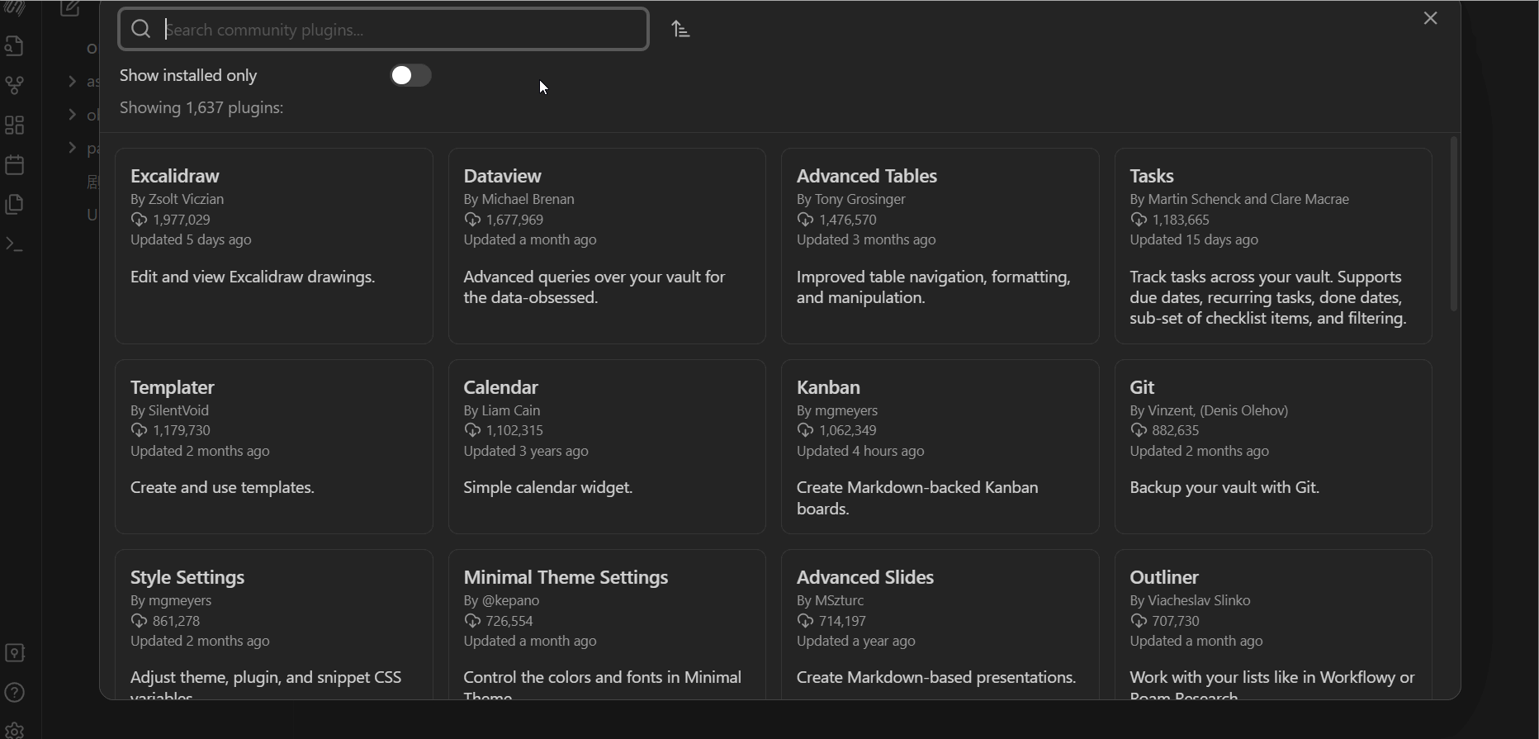Open today's daily note calendar icon
The height and width of the screenshot is (739, 1539).
[15, 164]
